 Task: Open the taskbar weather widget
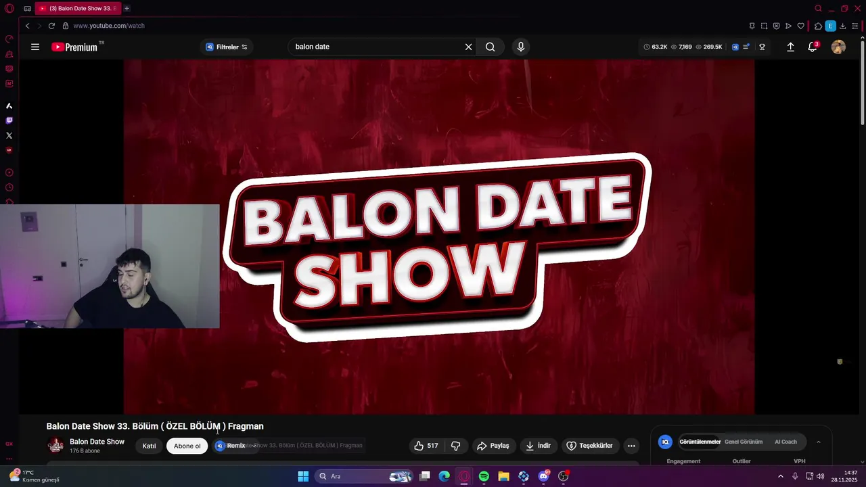point(34,476)
